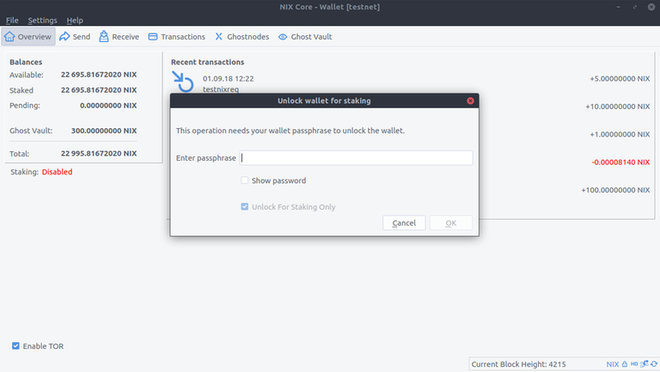Cancel the unlock wallet dialog

coord(404,223)
